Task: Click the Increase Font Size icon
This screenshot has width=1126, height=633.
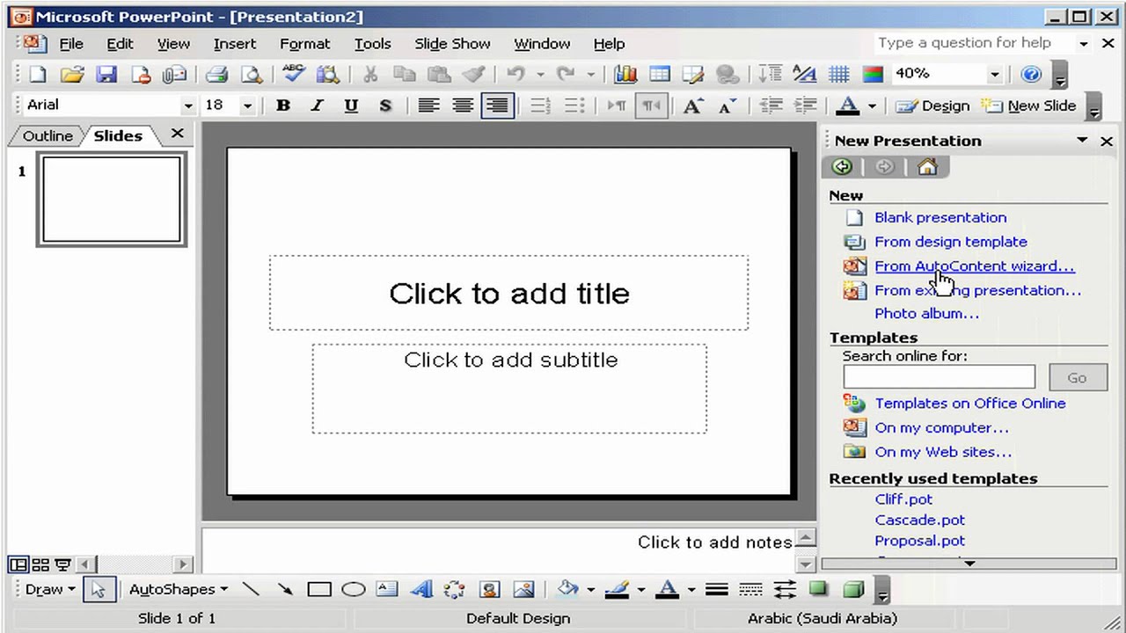Action: [692, 105]
